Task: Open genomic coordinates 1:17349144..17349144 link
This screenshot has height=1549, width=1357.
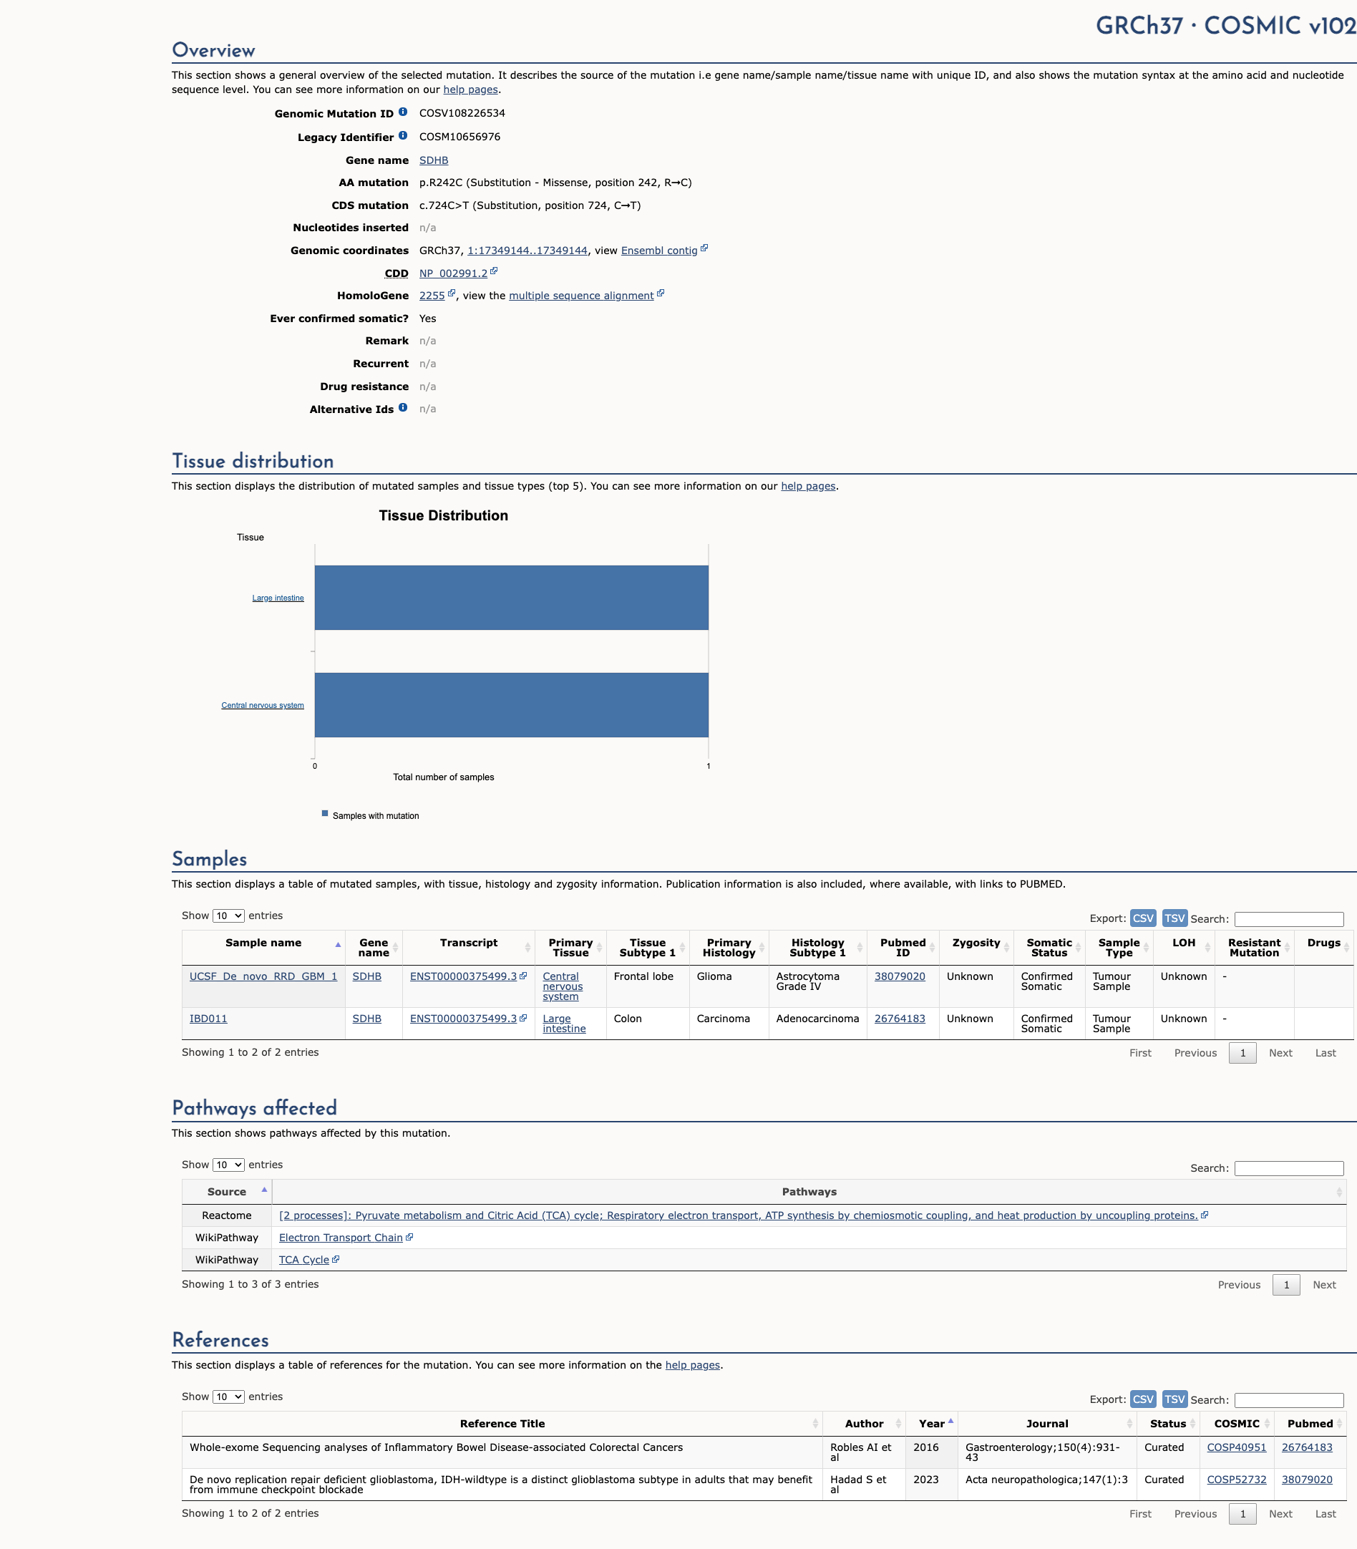Action: coord(527,250)
